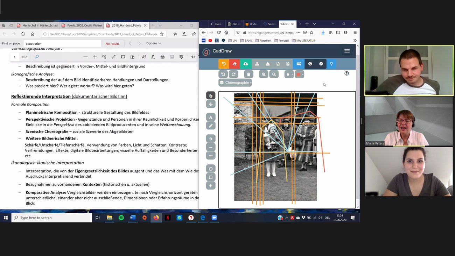Switch to Hentschel in Härtel_Schad tab
Screen dimensions: 455x256
coord(37,25)
